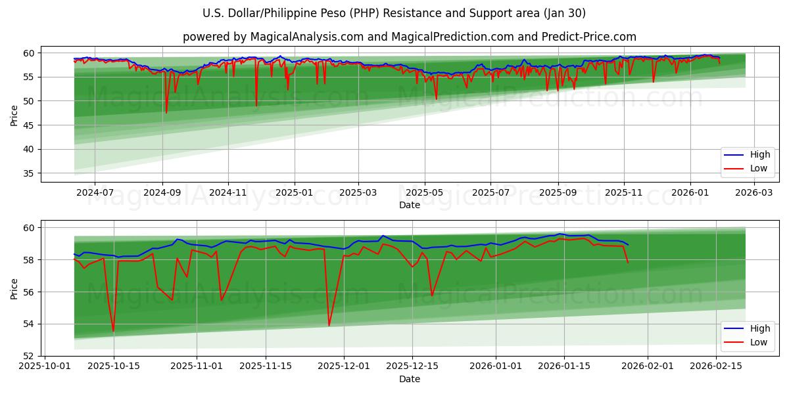Click the Date label under the bottom chart
789x394 pixels.
pyautogui.click(x=410, y=378)
